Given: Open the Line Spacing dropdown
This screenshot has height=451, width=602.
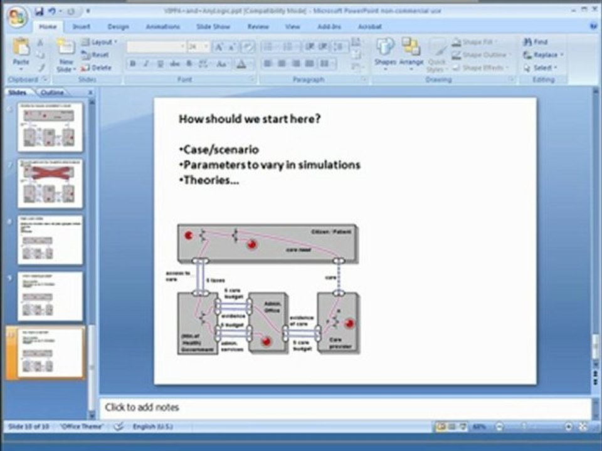Looking at the screenshot, I should coord(339,47).
